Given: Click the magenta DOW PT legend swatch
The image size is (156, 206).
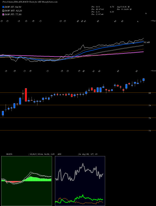Looking at the screenshot, I should click(3, 14).
